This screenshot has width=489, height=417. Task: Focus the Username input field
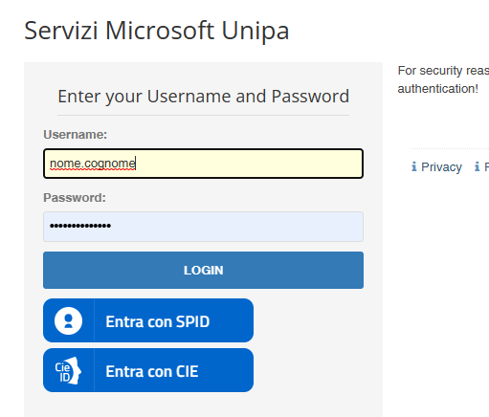[x=203, y=164]
